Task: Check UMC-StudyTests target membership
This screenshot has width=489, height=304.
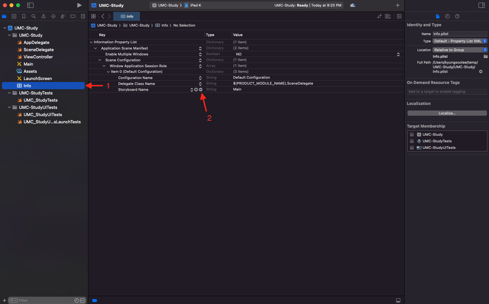Action: pos(412,141)
